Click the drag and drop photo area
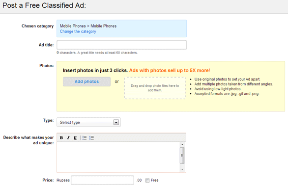 coord(155,88)
